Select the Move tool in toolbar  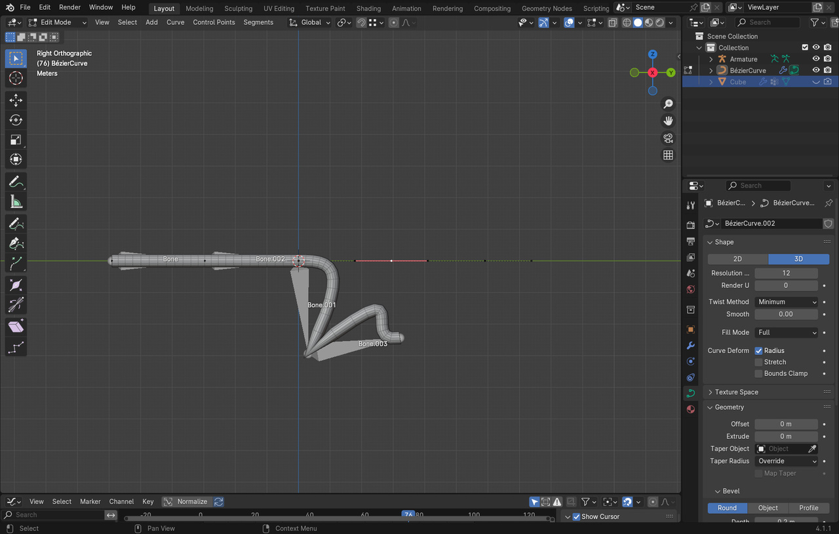coord(16,100)
